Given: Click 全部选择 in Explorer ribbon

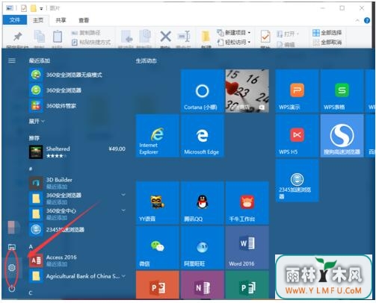Looking at the screenshot, I should click(327, 33).
